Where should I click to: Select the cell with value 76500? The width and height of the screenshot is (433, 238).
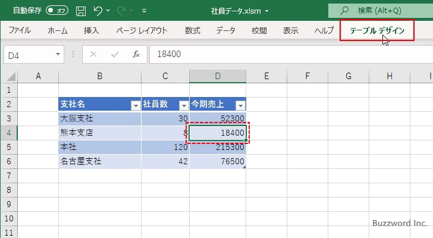tap(218, 161)
